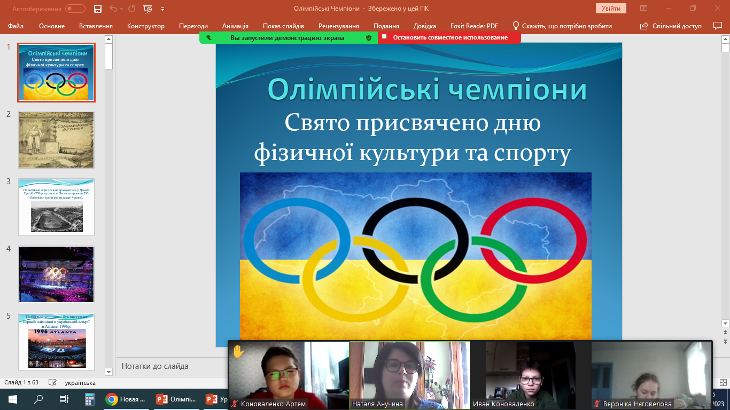Click the 'Олімпійські чемпіони' title on slide
Image resolution: width=730 pixels, height=410 pixels.
click(427, 89)
